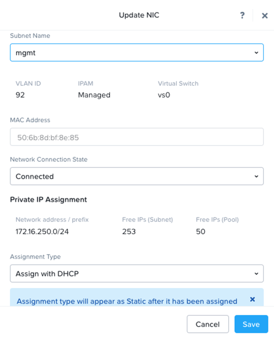The width and height of the screenshot is (274, 339).
Task: Dismiss the Static assignment info banner
Action: 253,299
